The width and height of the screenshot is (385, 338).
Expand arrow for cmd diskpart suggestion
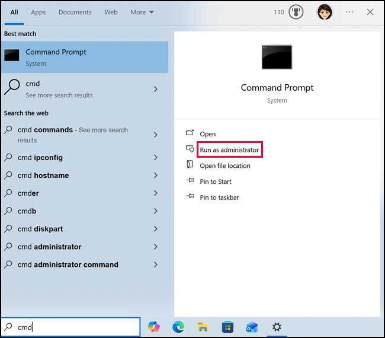155,229
